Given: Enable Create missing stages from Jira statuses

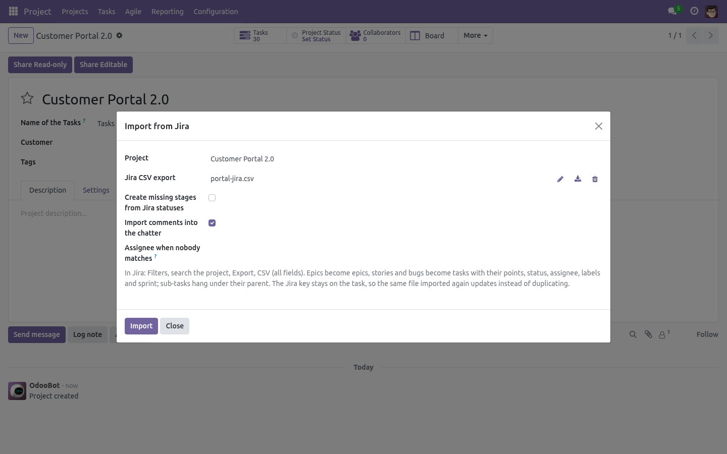Looking at the screenshot, I should (x=212, y=198).
